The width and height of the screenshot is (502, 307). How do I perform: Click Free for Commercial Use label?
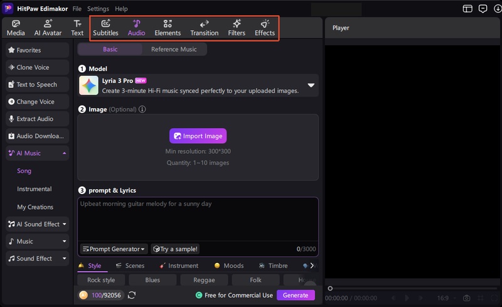(x=238, y=295)
